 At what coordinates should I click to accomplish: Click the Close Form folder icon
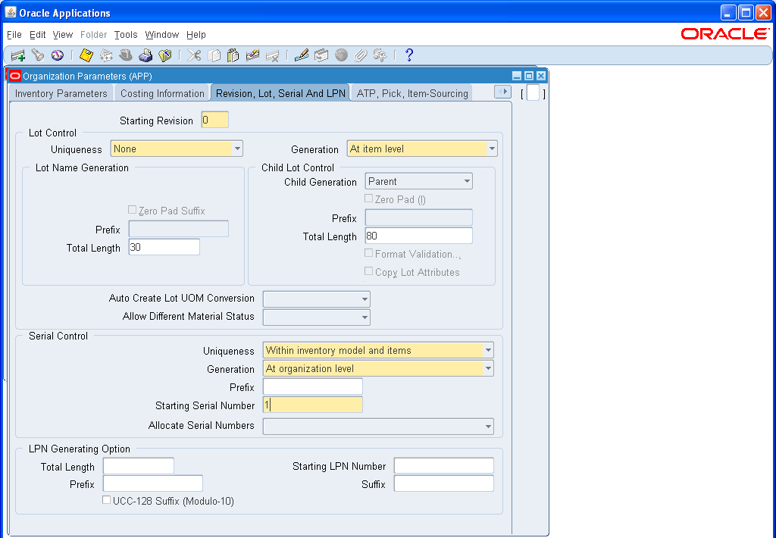click(x=164, y=55)
